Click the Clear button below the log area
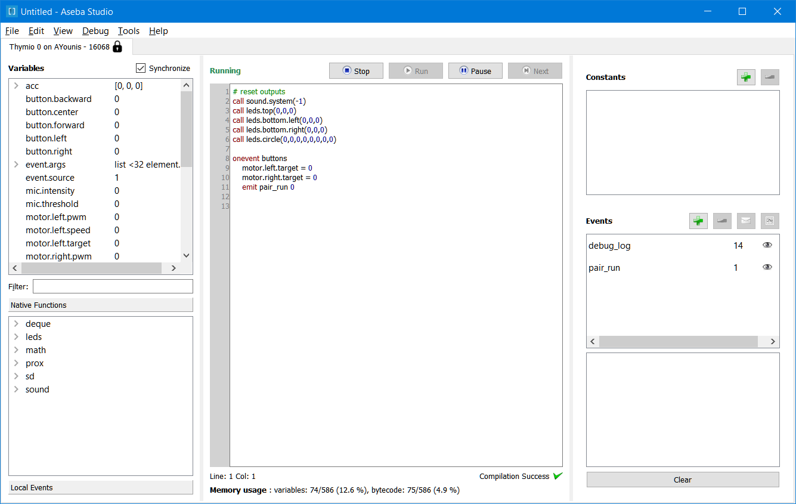This screenshot has height=504, width=796. pyautogui.click(x=682, y=480)
